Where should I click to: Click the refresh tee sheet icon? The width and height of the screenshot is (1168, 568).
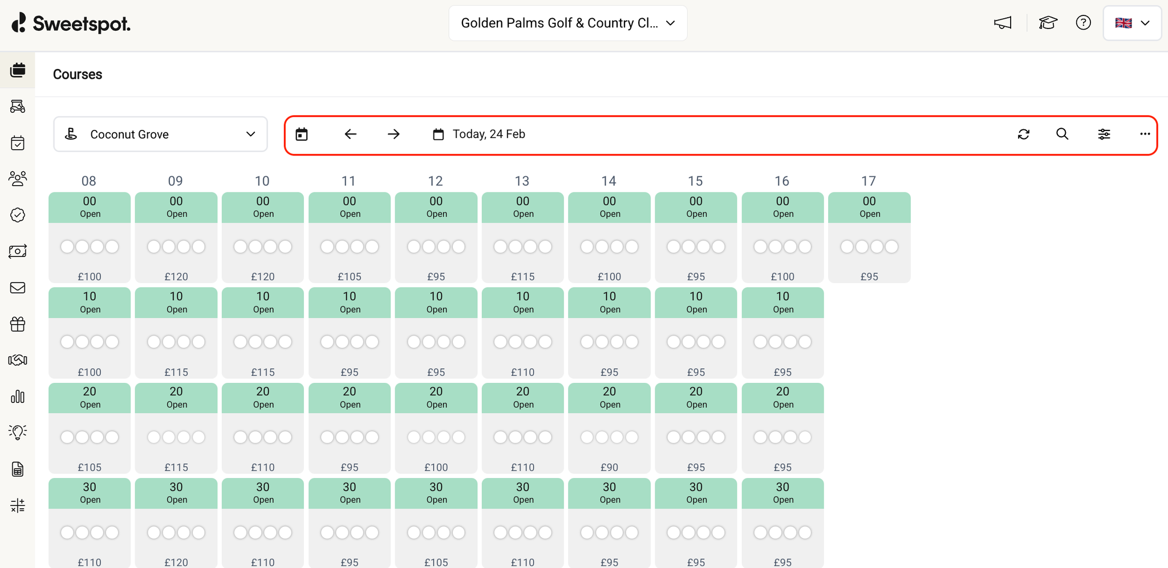[1024, 134]
